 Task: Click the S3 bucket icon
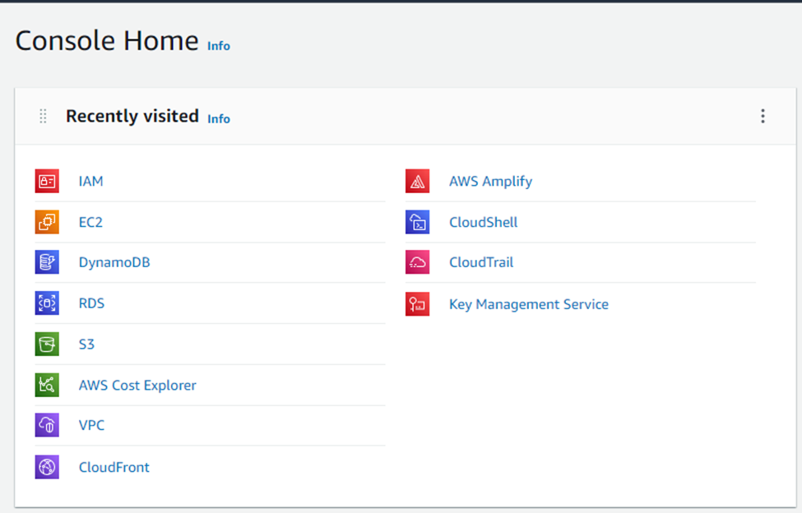[x=47, y=344]
